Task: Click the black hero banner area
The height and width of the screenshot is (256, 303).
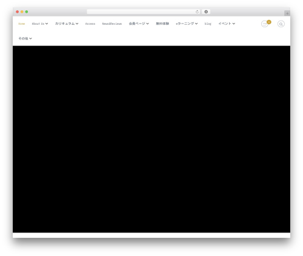Action: [151, 139]
